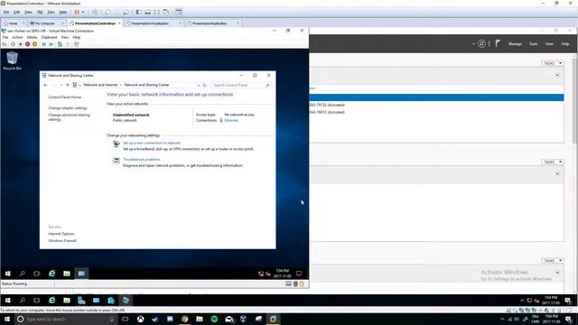This screenshot has width=578, height=325.
Task: Open Control Panel Home link
Action: (x=65, y=97)
